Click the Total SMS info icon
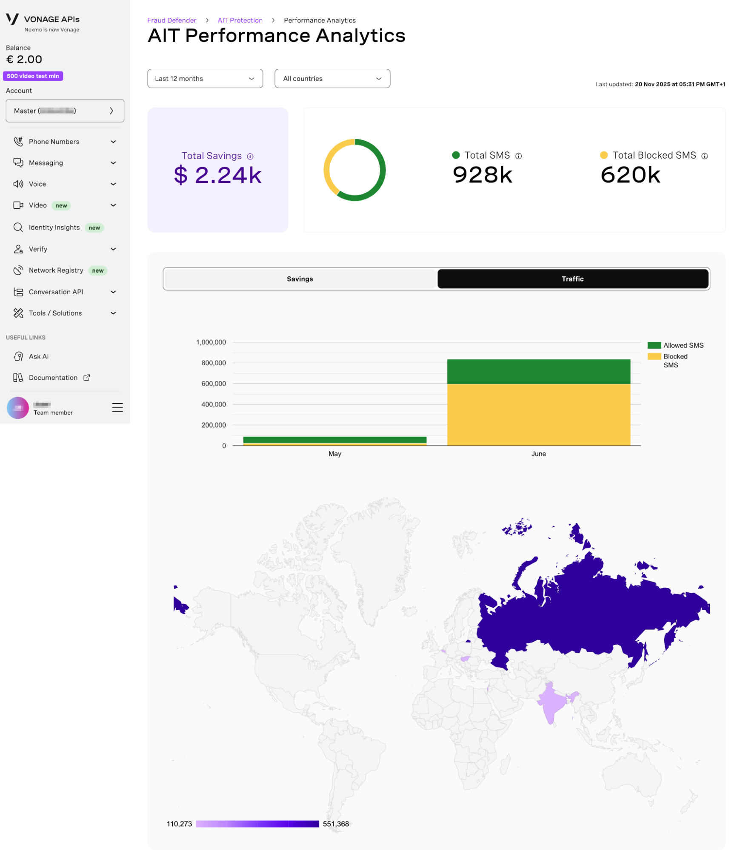The width and height of the screenshot is (743, 850). (x=518, y=156)
